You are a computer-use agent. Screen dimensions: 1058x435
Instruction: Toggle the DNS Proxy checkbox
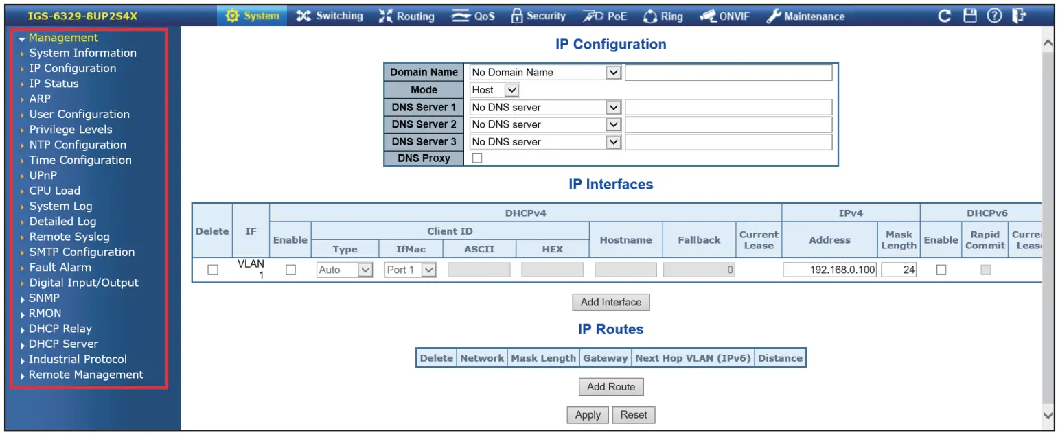(477, 158)
